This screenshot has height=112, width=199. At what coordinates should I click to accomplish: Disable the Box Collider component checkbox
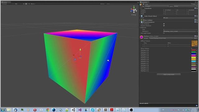click(144, 20)
